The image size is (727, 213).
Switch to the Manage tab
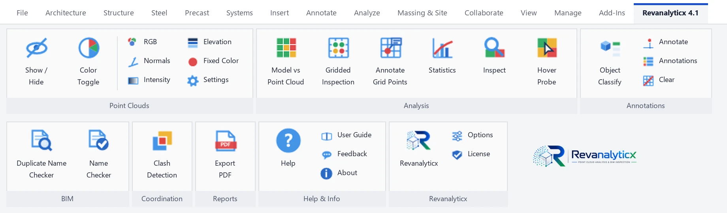(x=568, y=13)
